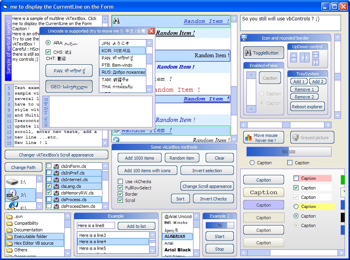
Task: Click the down arrow of drive list scrollbar
Action: (x=40, y=206)
